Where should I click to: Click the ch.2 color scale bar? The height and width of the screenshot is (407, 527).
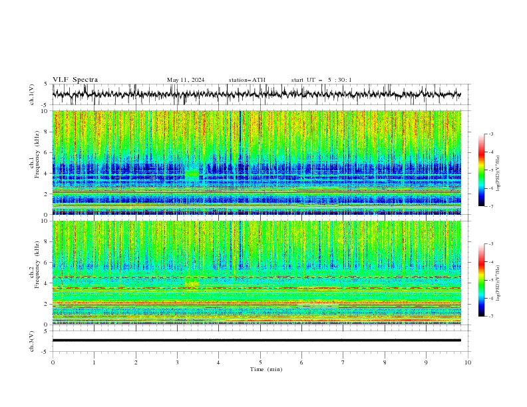click(x=482, y=280)
